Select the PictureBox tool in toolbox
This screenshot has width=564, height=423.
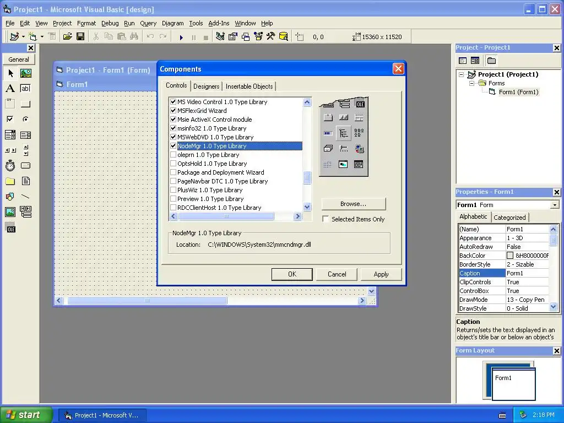pos(25,73)
